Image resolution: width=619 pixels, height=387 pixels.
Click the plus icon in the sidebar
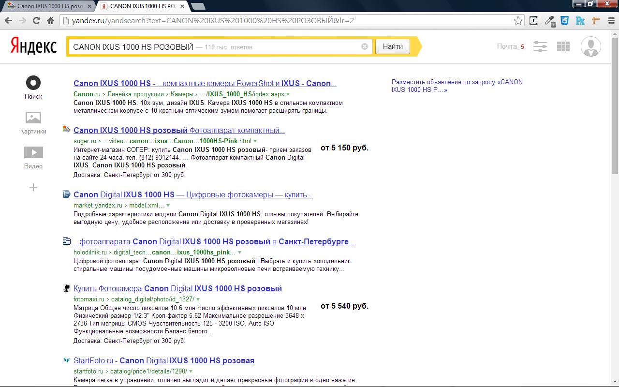coord(33,187)
